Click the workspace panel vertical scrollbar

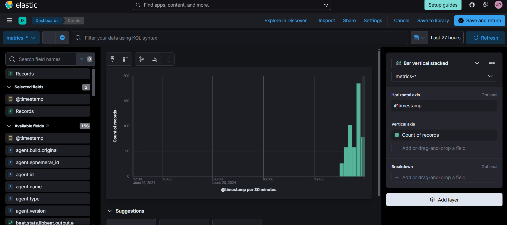coord(379,123)
